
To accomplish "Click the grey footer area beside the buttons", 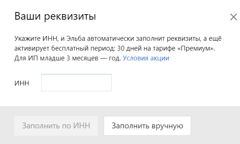I will (x=215, y=126).
